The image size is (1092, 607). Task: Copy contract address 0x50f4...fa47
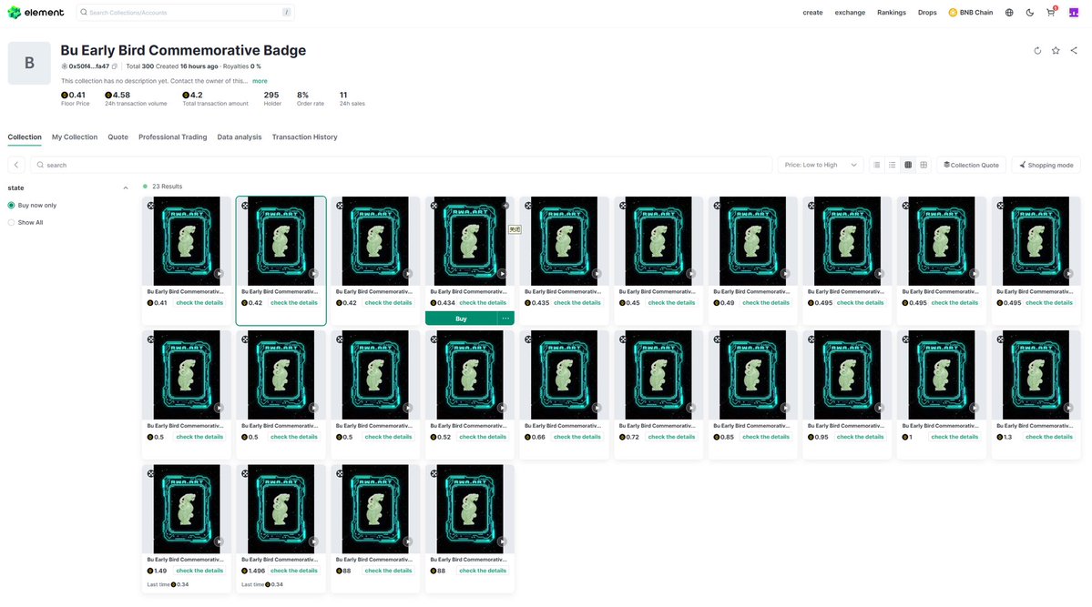(x=115, y=66)
